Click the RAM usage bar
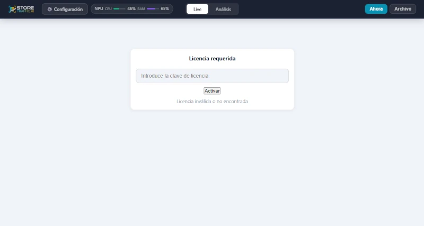This screenshot has width=424, height=226. [x=153, y=9]
